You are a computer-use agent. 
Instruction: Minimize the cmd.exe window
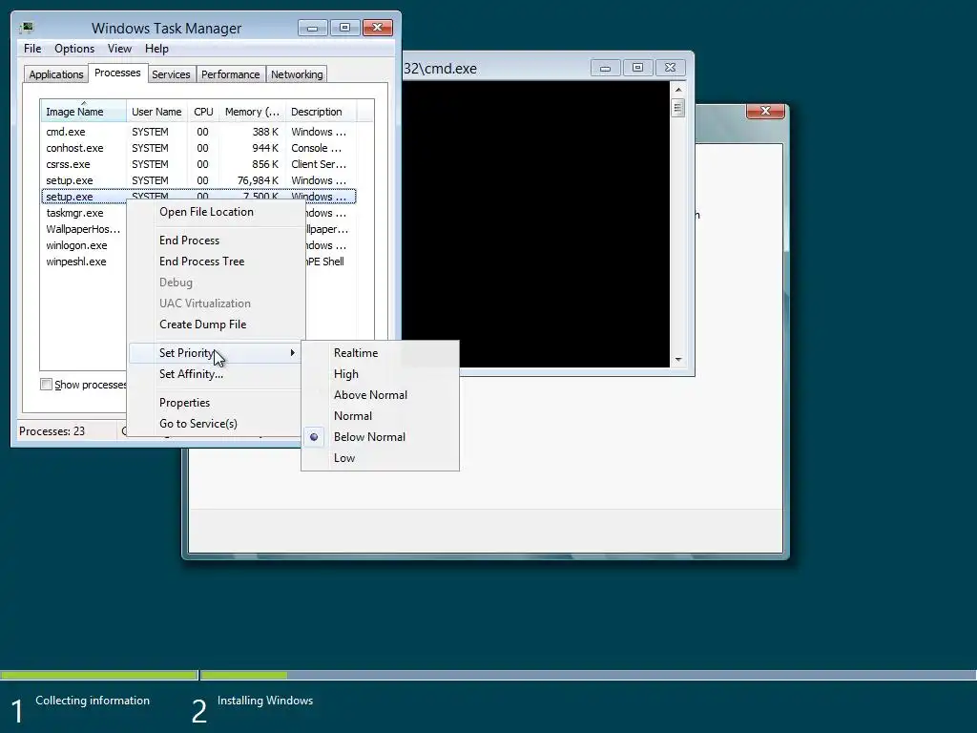[x=605, y=68]
